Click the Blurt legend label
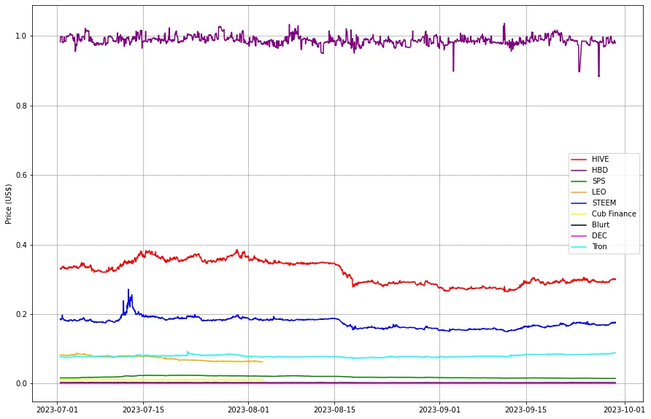This screenshot has height=419, width=651. [601, 224]
